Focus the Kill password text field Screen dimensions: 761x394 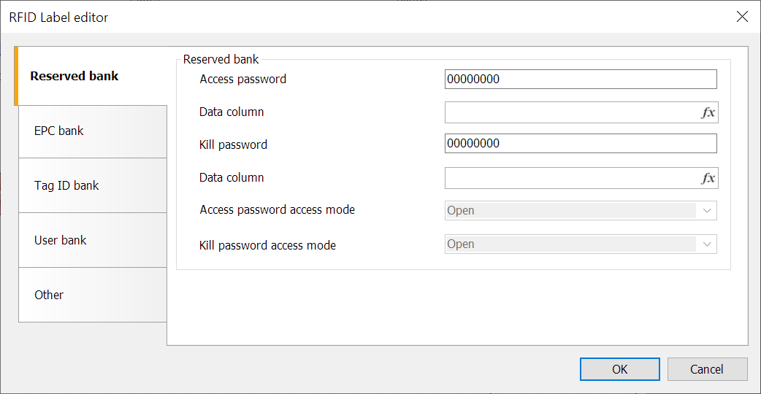pos(580,144)
